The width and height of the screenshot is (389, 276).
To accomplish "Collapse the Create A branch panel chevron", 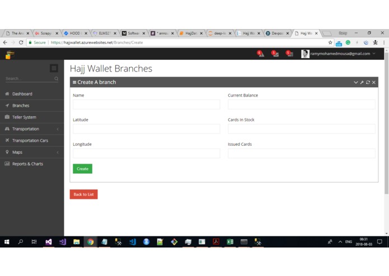I will tap(356, 82).
